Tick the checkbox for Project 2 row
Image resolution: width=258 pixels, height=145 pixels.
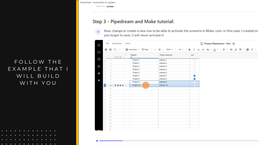click(195, 63)
